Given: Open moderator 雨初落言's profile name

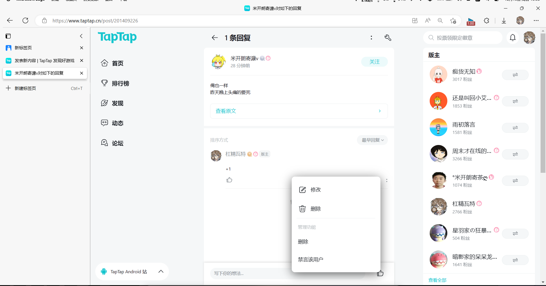Looking at the screenshot, I should click(x=464, y=125).
